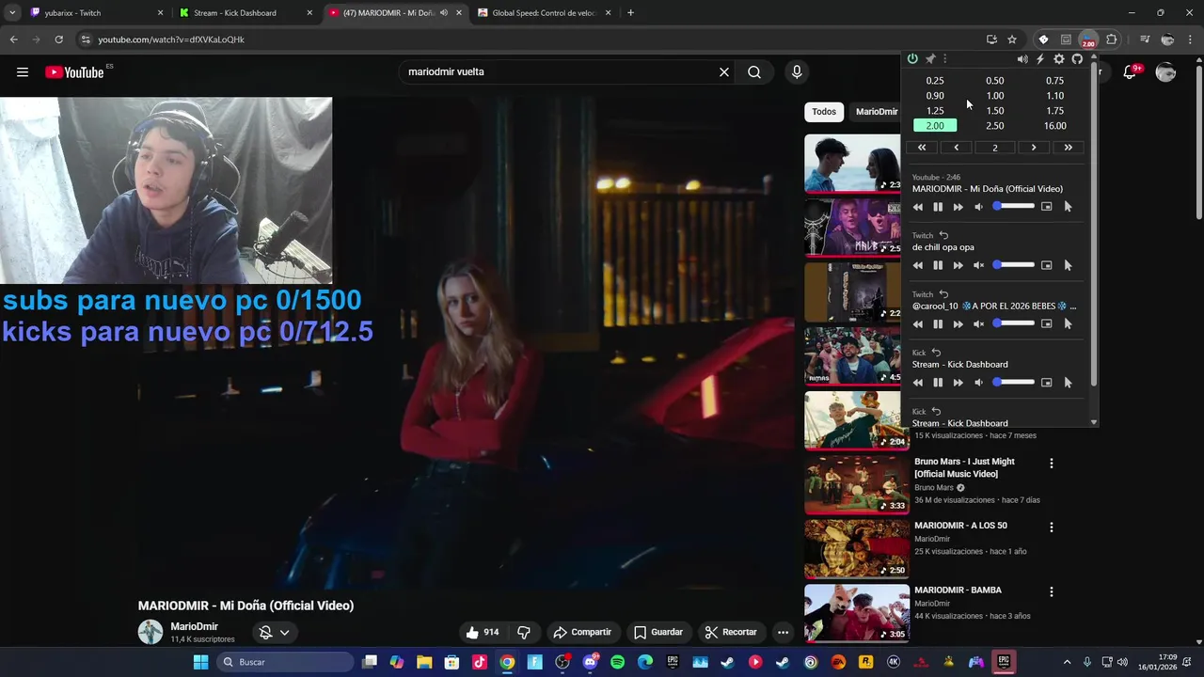Bookmark this page with star icon
The image size is (1204, 677).
[1012, 39]
